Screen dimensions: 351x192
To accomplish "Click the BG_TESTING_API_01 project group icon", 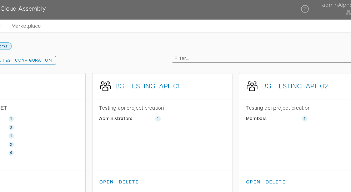I will 105,86.
